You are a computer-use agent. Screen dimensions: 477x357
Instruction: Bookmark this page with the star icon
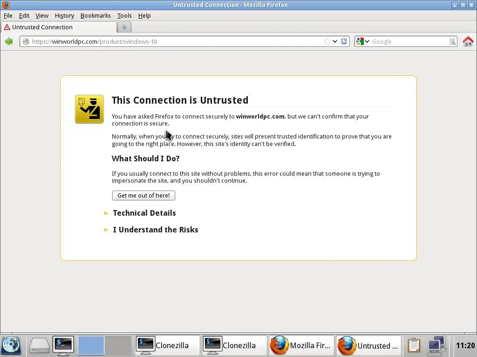(327, 41)
